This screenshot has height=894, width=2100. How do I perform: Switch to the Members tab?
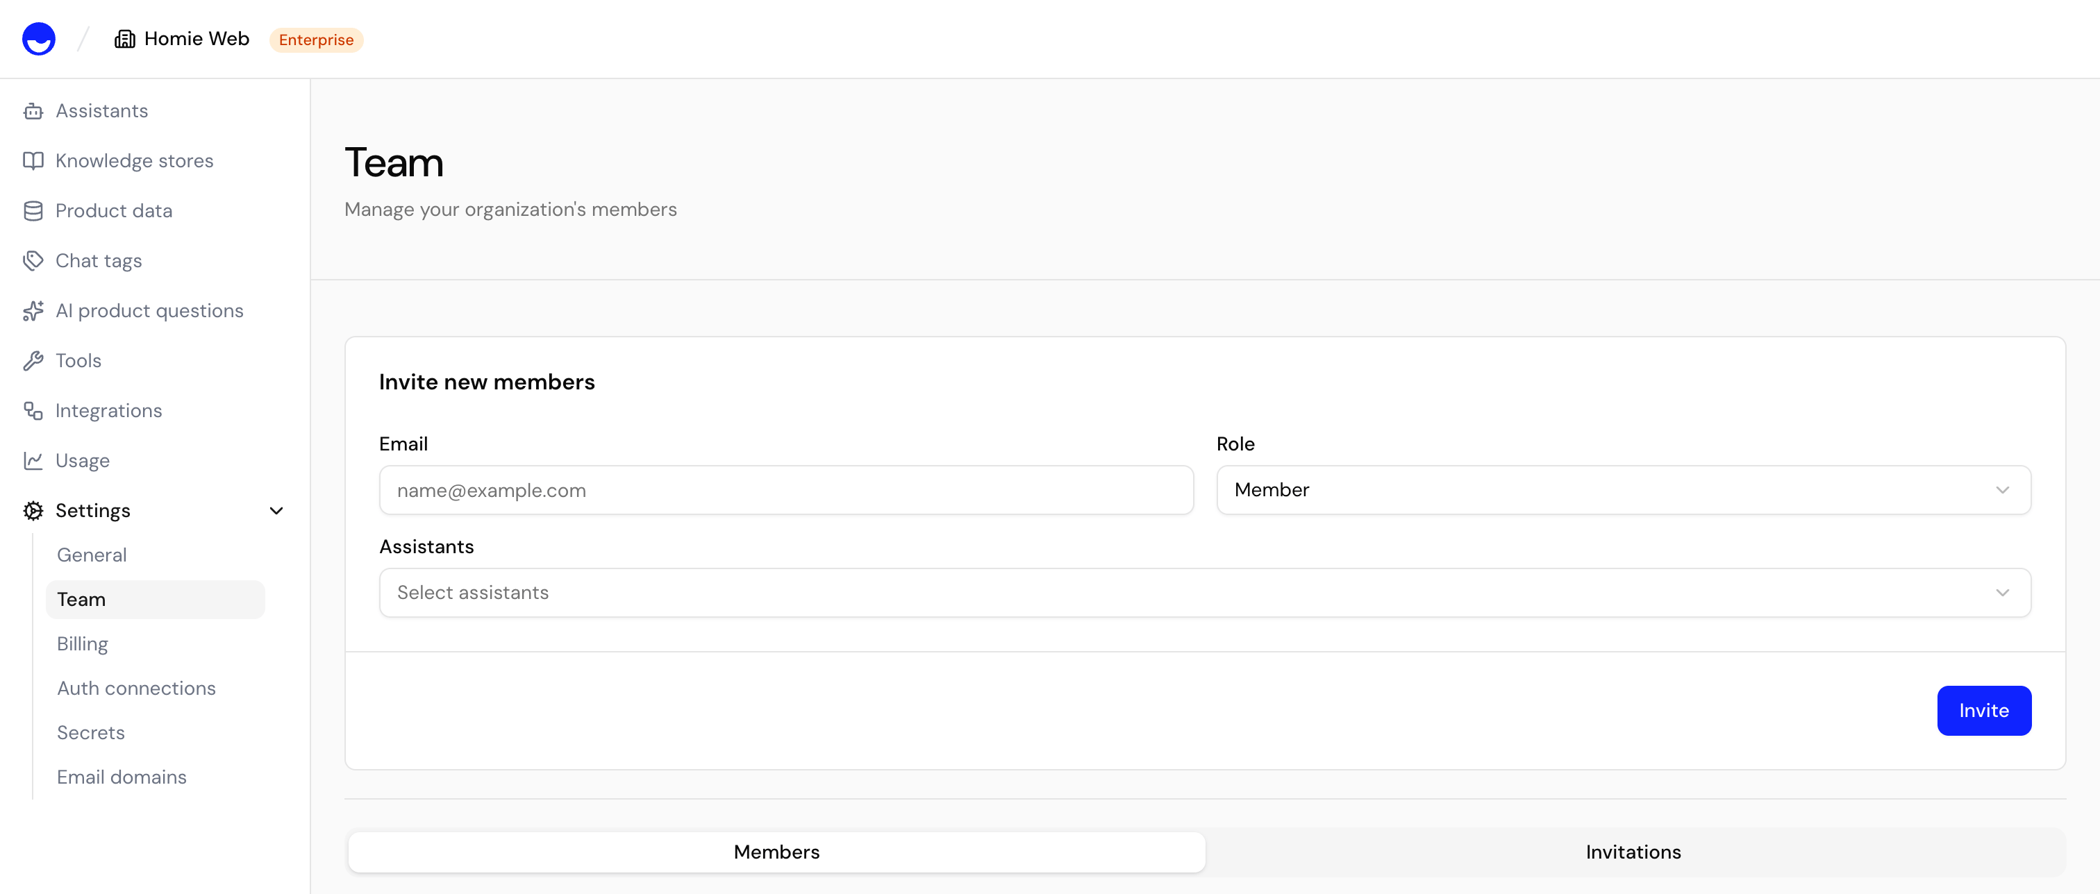[776, 852]
